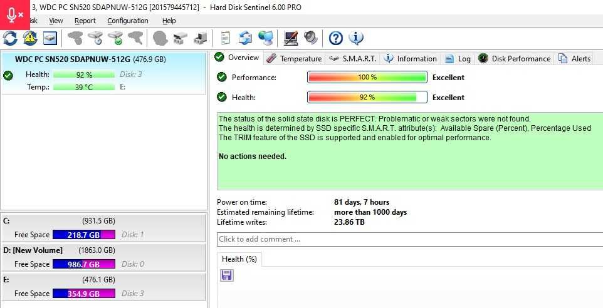Click the disk with green checkmark icon

[x=115, y=38]
